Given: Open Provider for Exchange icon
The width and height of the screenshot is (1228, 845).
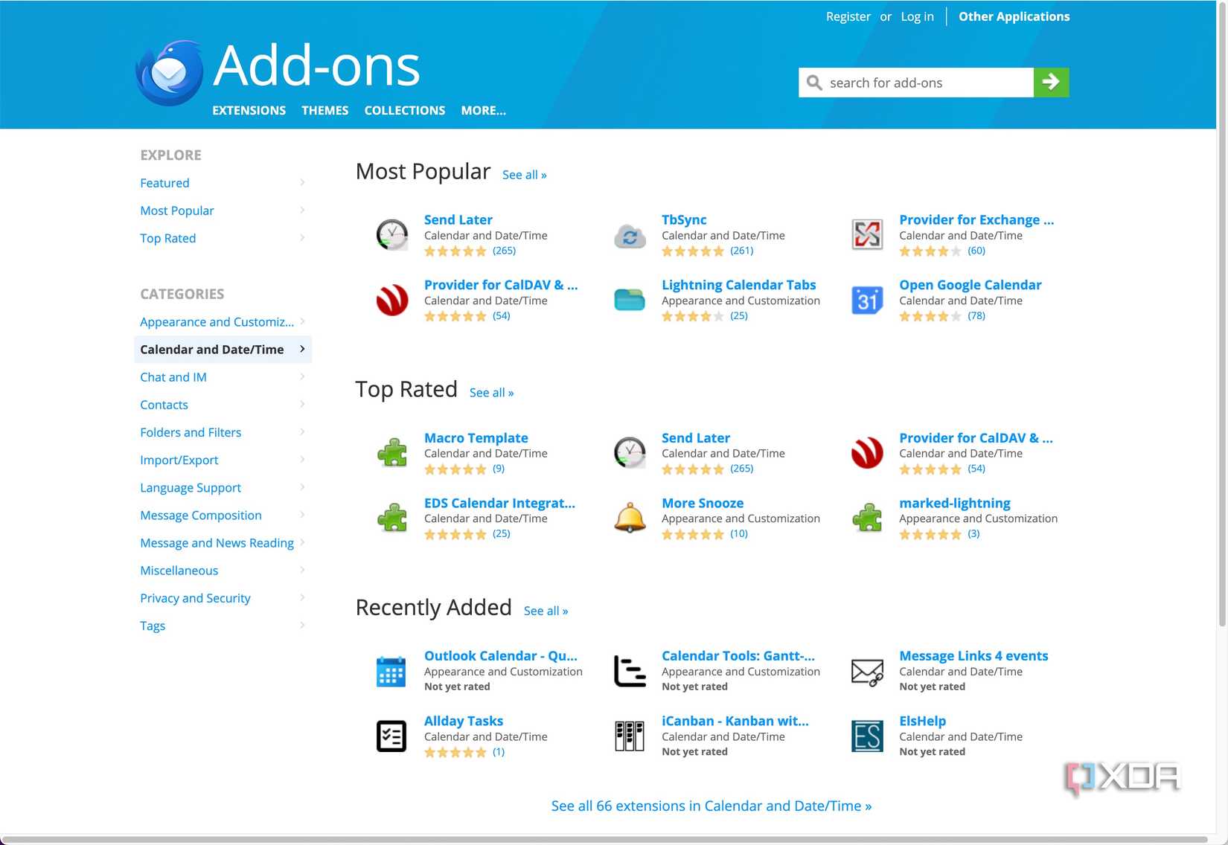Looking at the screenshot, I should 867,234.
